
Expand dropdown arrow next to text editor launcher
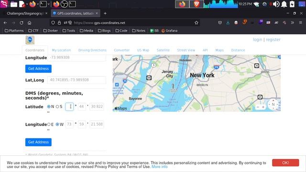pyautogui.click(x=27, y=4)
